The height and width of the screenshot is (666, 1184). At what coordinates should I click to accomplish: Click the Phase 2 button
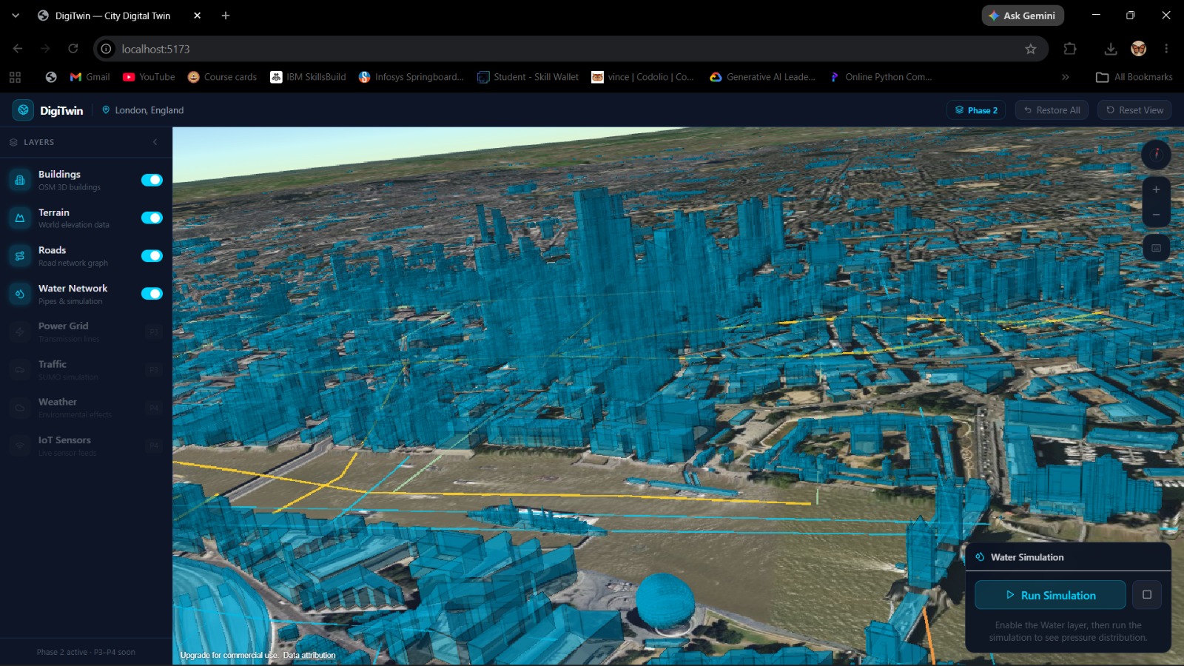tap(976, 110)
